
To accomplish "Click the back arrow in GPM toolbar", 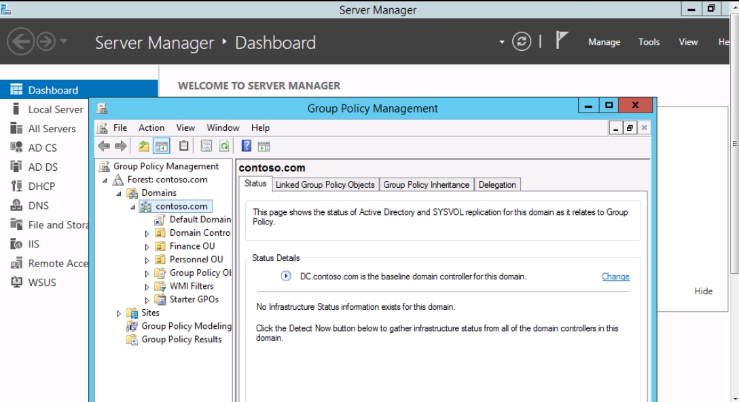I will [103, 146].
